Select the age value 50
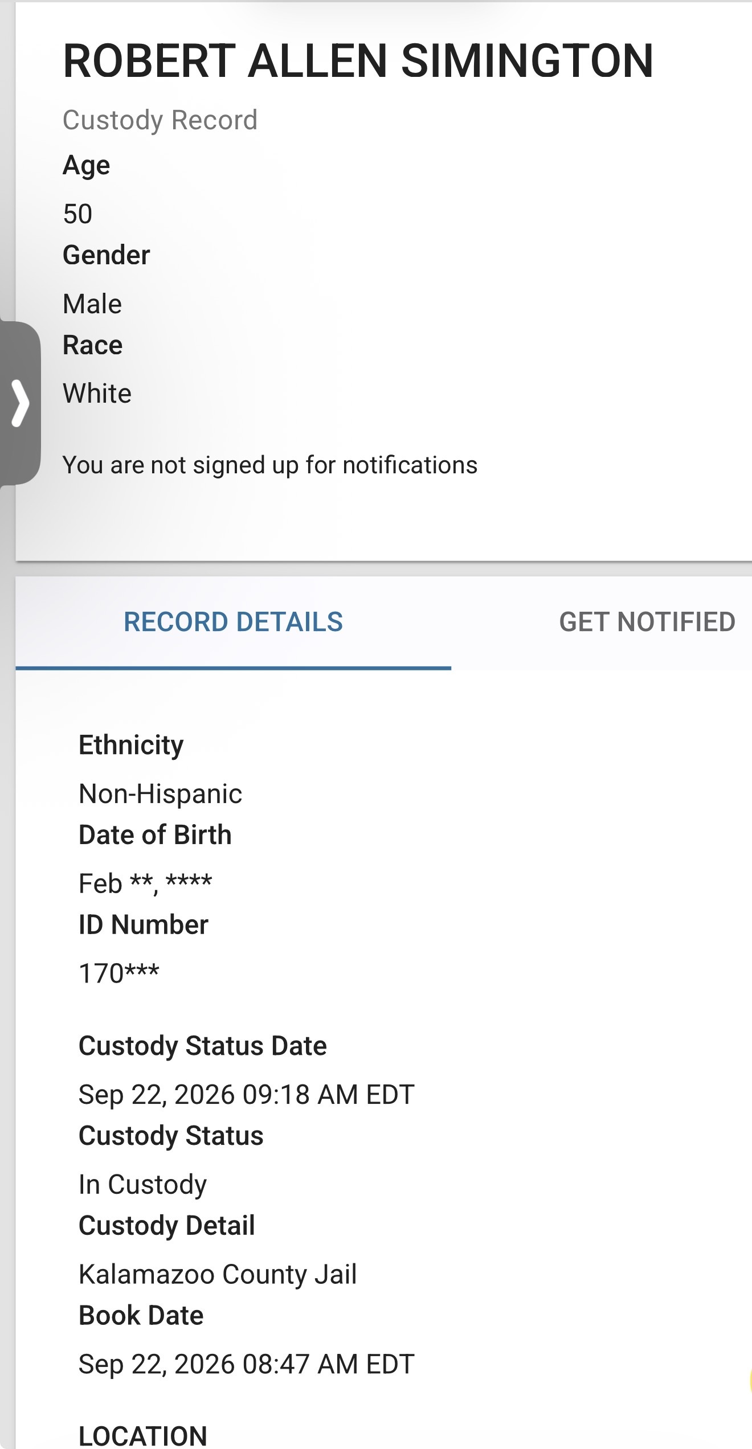Image resolution: width=752 pixels, height=1449 pixels. [77, 214]
